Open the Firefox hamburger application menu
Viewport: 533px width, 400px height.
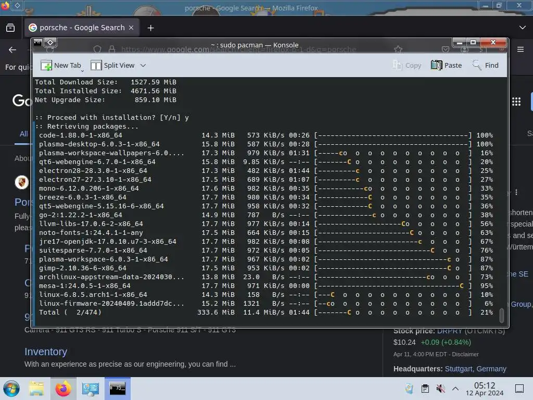(x=521, y=49)
